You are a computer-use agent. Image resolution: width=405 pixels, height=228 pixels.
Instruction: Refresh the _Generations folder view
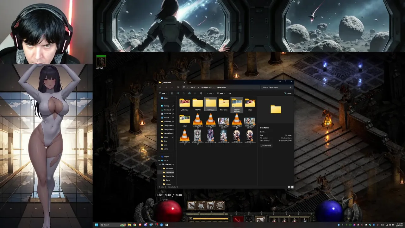coord(178,87)
